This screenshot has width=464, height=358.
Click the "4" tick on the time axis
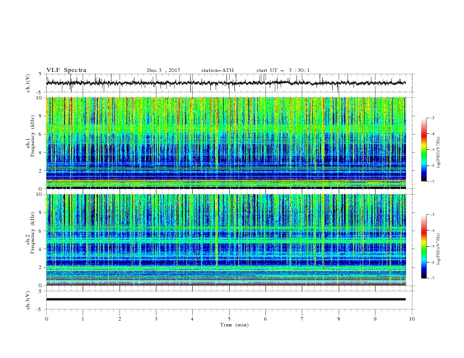coord(192,319)
